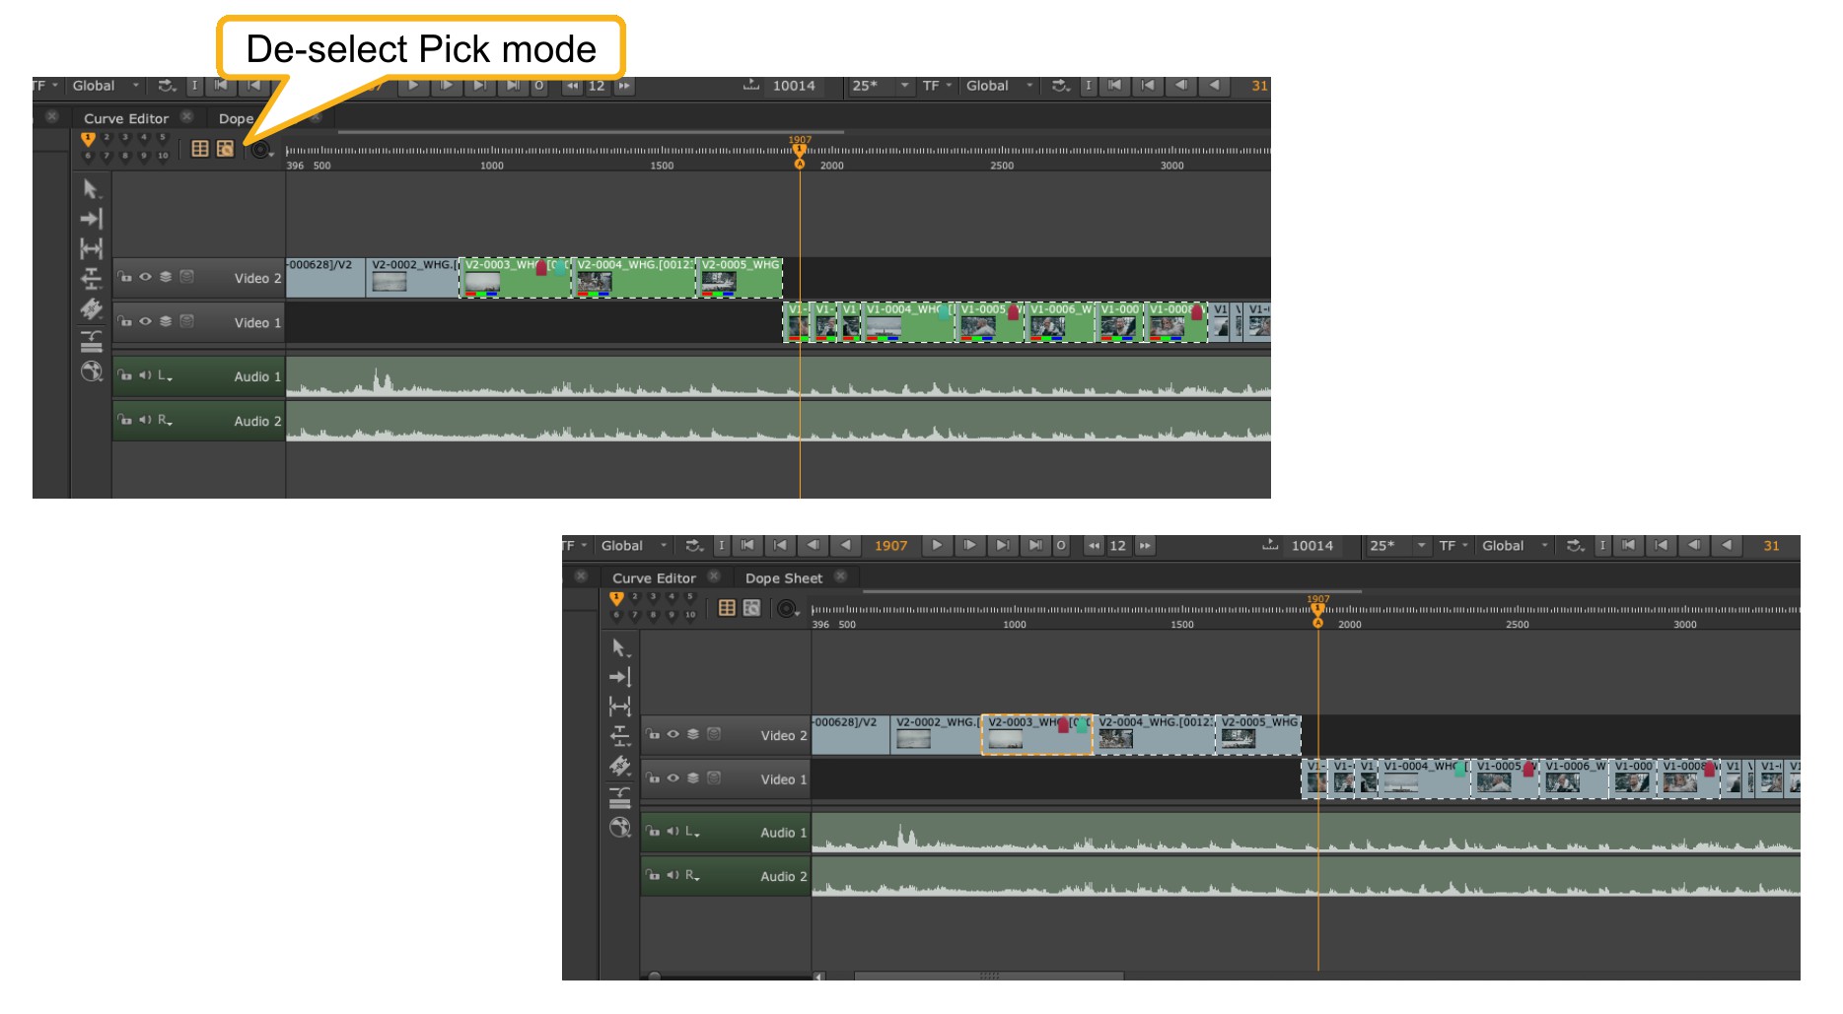This screenshot has height=1014, width=1843.
Task: Activate the Razor tool in the lower timeline
Action: 619,766
